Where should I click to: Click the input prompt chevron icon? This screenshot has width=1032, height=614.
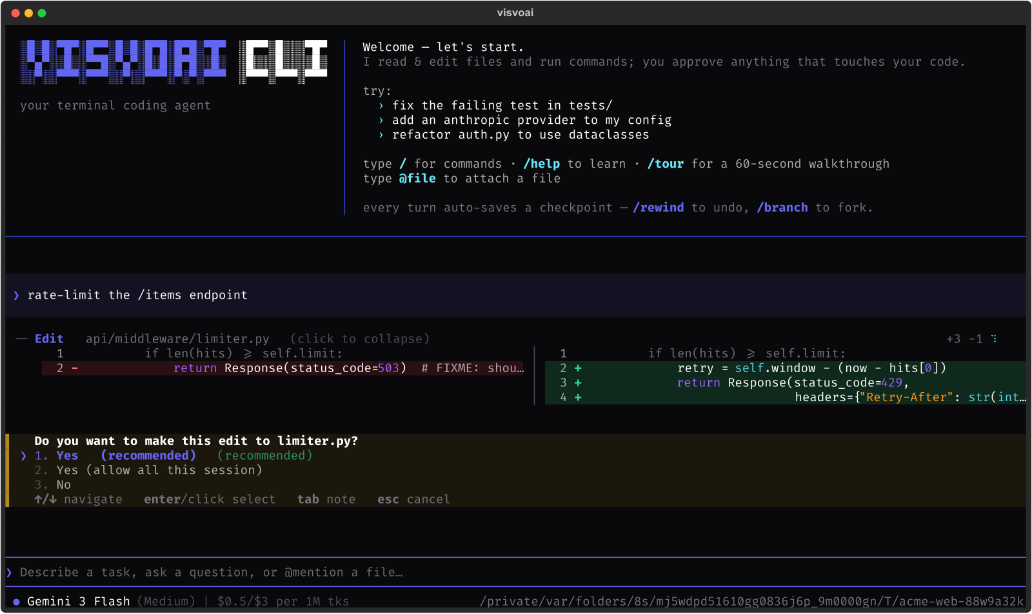(9, 572)
